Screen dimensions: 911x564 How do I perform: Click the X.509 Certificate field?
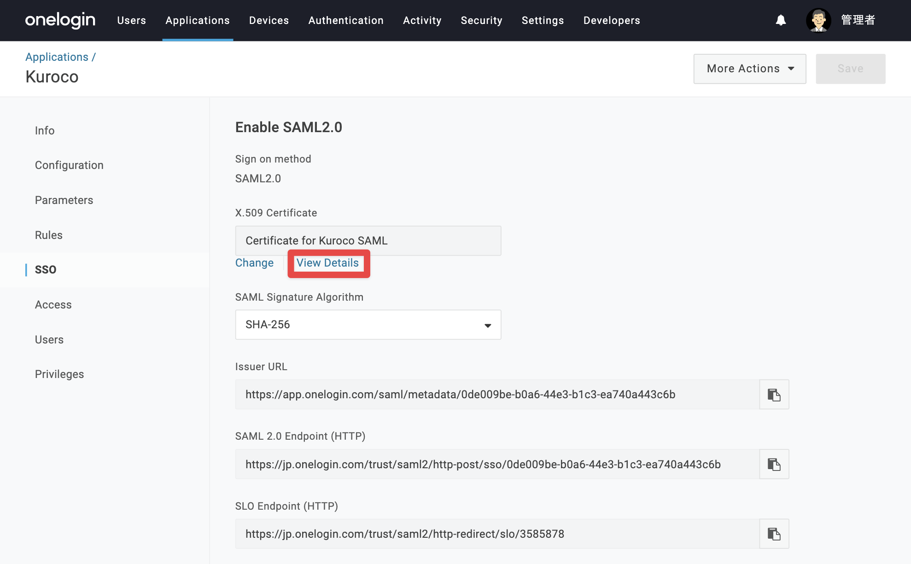(x=368, y=241)
